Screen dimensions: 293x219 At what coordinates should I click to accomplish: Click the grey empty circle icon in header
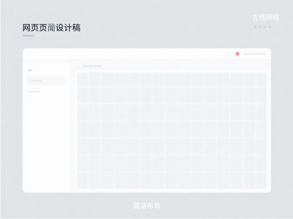(228, 54)
